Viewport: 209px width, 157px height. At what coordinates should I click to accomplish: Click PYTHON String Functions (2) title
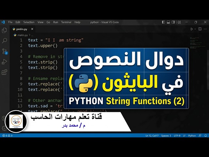tap(126, 101)
